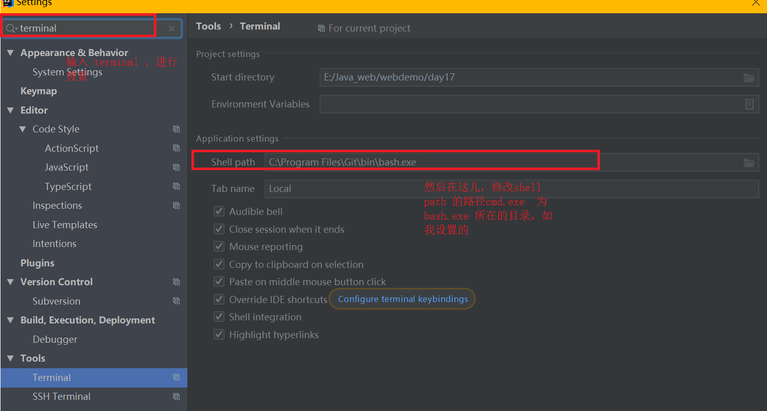767x411 pixels.
Task: Click the icon next to Code Style
Action: point(176,129)
